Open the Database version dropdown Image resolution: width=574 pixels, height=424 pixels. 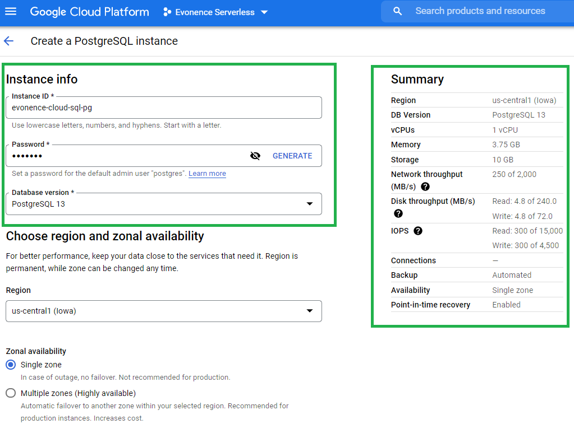(309, 204)
